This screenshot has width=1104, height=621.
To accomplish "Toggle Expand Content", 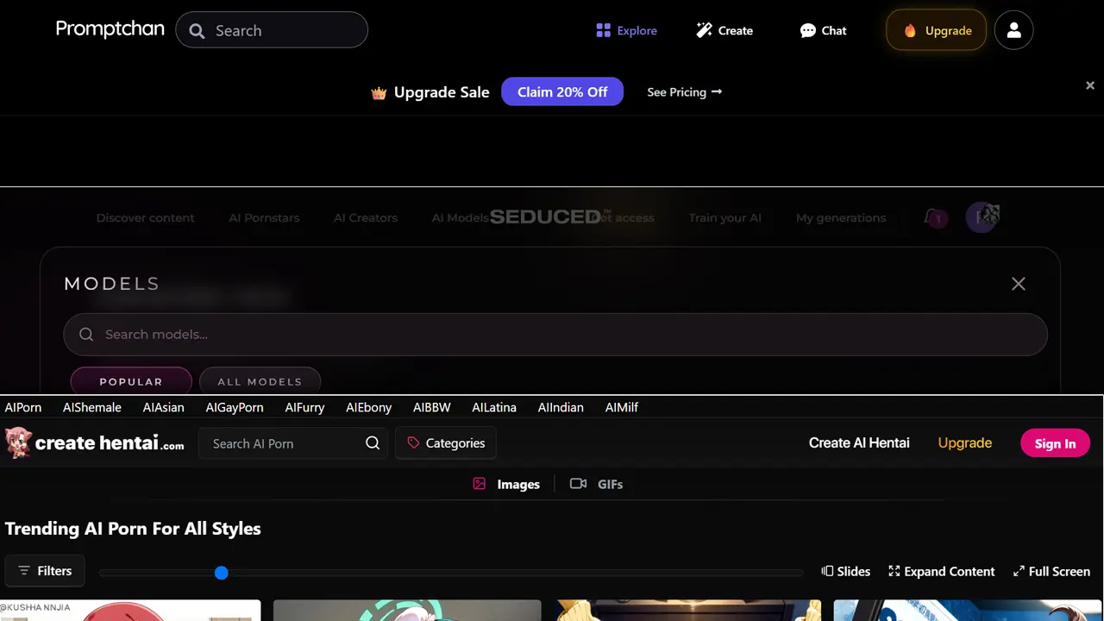I will 941,571.
